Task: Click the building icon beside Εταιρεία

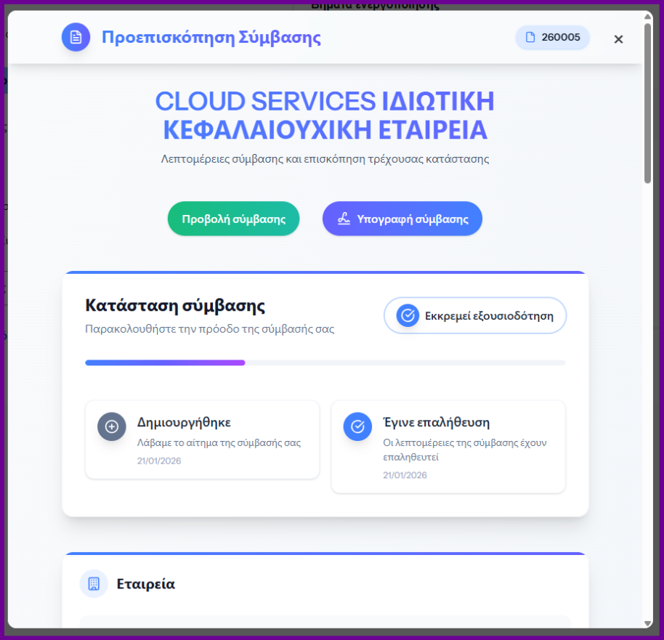Action: (x=94, y=583)
